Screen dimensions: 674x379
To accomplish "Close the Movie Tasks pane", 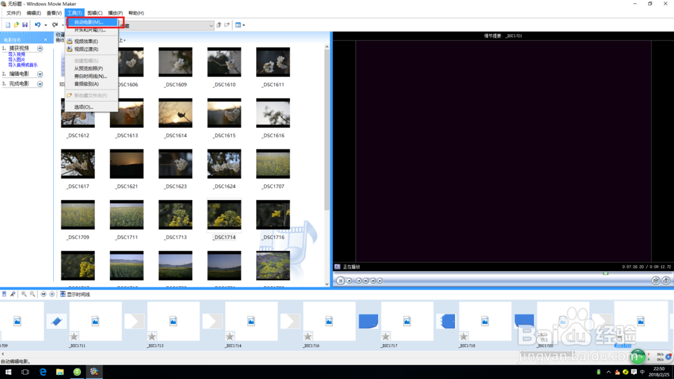I will 46,40.
